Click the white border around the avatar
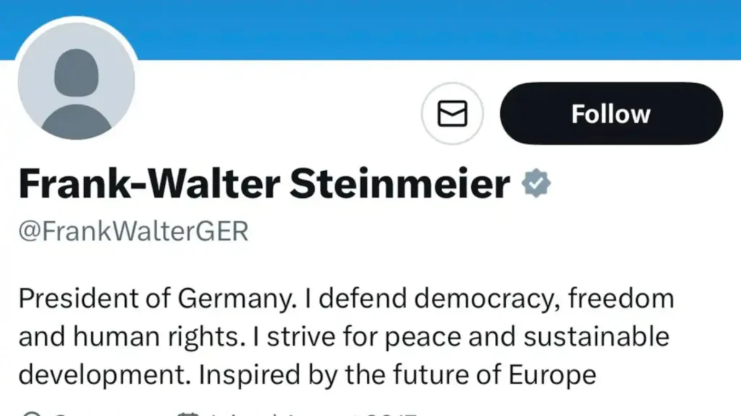This screenshot has height=416, width=741. 75,19
